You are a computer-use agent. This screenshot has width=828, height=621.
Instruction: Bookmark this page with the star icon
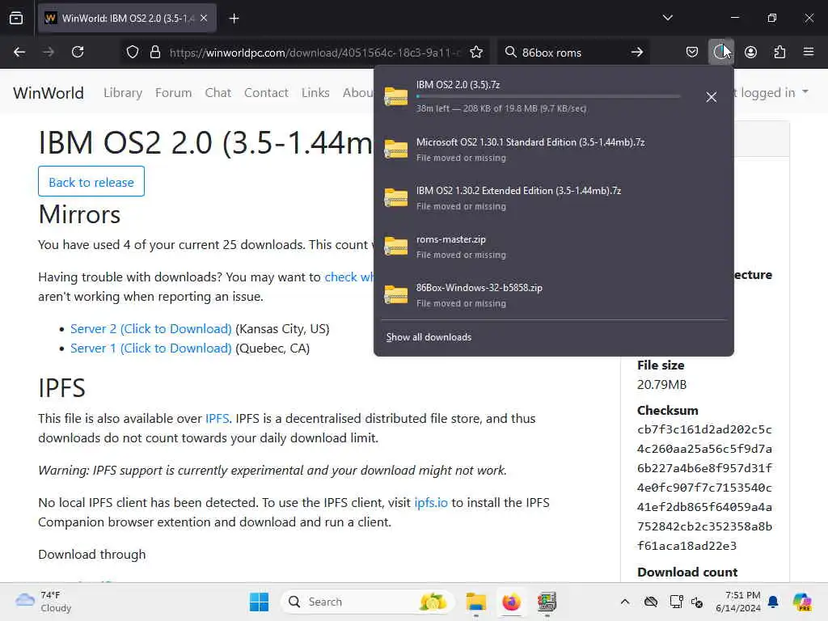point(476,52)
